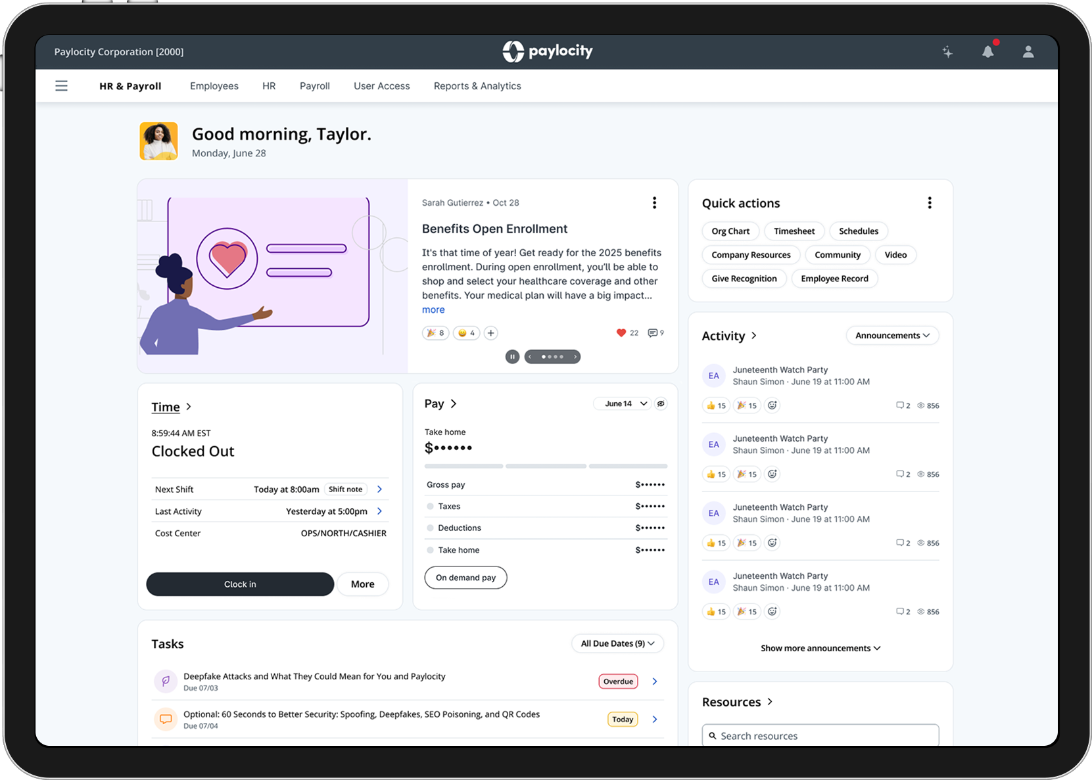
Task: Open the hamburger navigation menu
Action: click(61, 86)
